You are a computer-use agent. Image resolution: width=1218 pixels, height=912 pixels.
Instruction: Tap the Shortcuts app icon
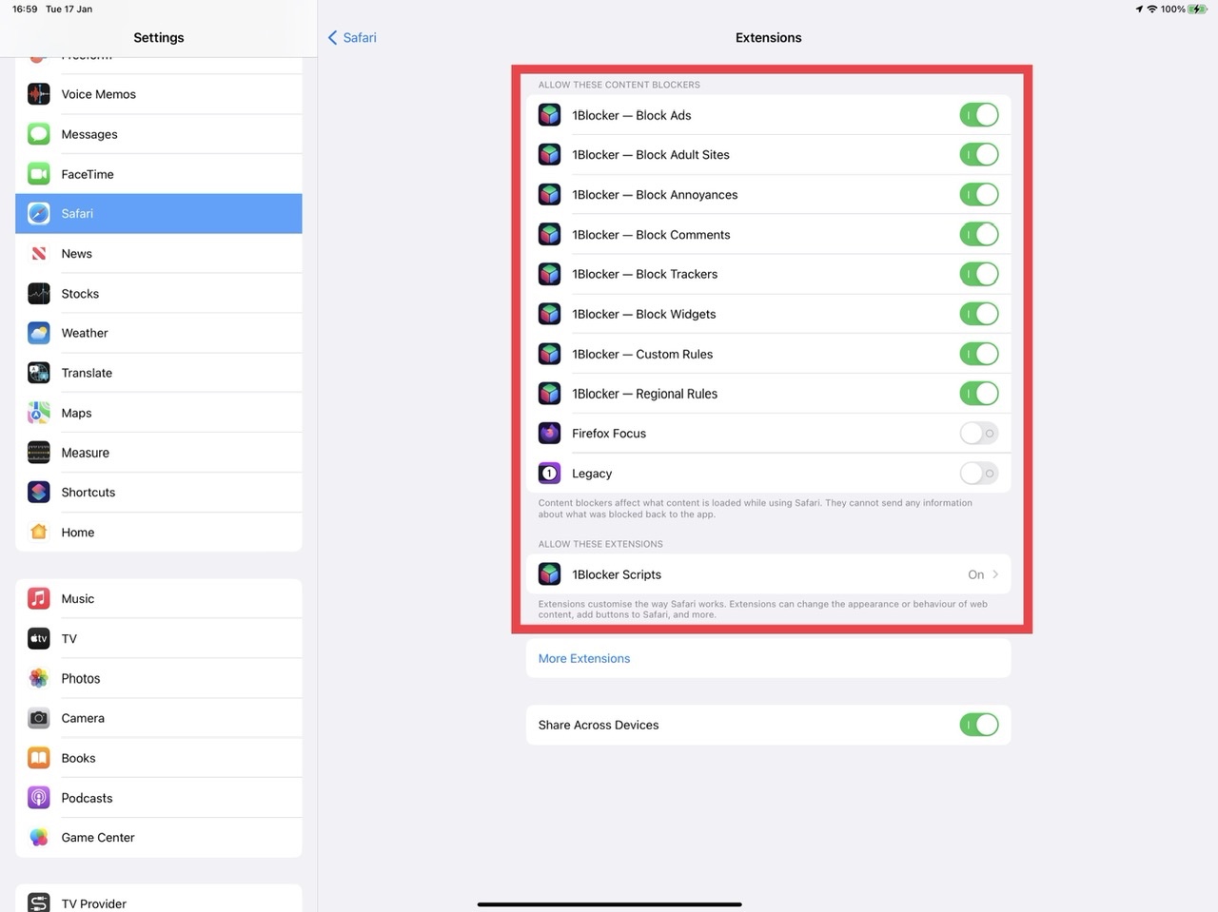39,492
